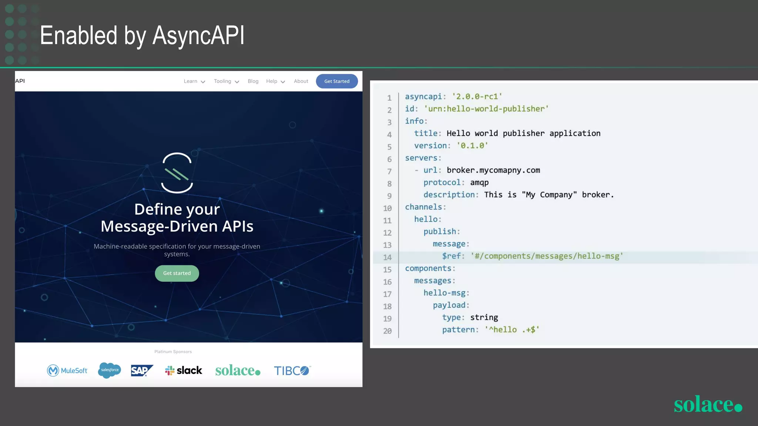Click the Solace logo in slide corner

(708, 405)
